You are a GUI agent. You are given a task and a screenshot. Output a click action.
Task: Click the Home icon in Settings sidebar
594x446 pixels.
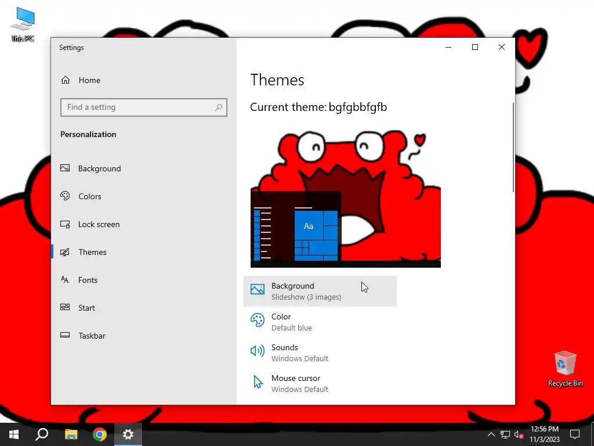66,80
